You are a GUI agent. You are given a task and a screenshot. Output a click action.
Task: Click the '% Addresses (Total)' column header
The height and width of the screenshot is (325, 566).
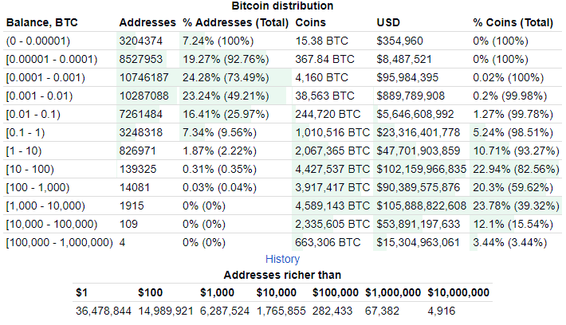tap(235, 22)
